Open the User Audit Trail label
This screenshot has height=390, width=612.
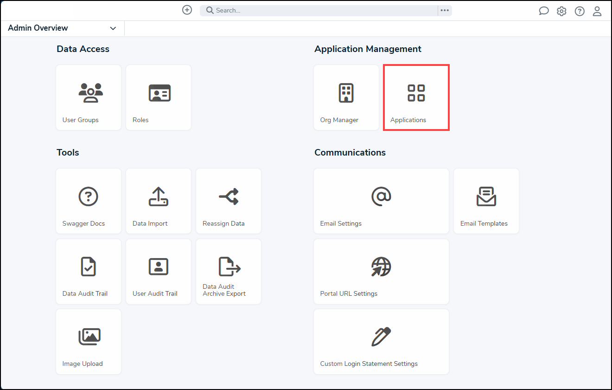point(155,293)
